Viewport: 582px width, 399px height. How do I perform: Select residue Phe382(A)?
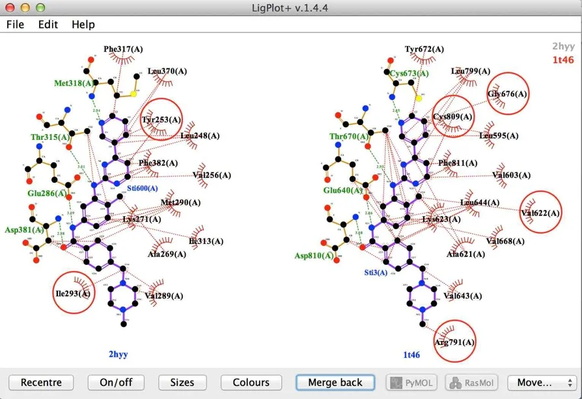(x=158, y=163)
